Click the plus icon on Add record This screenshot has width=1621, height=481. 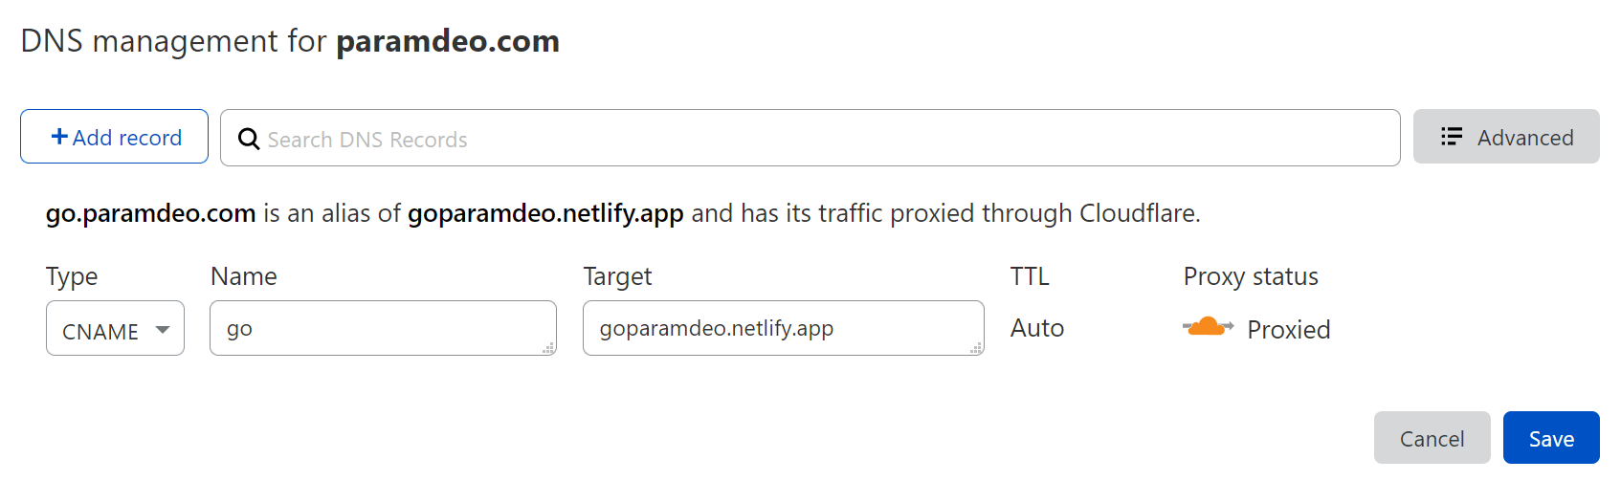click(59, 137)
